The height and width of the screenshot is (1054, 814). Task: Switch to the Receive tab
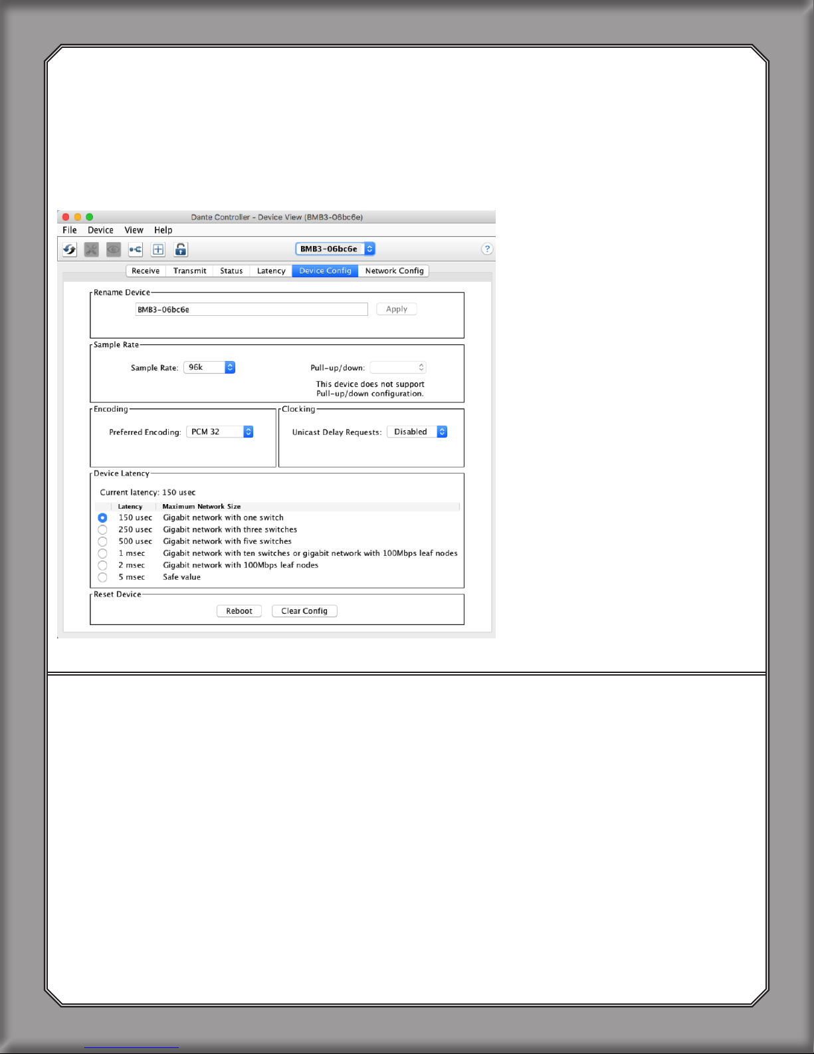coord(146,271)
